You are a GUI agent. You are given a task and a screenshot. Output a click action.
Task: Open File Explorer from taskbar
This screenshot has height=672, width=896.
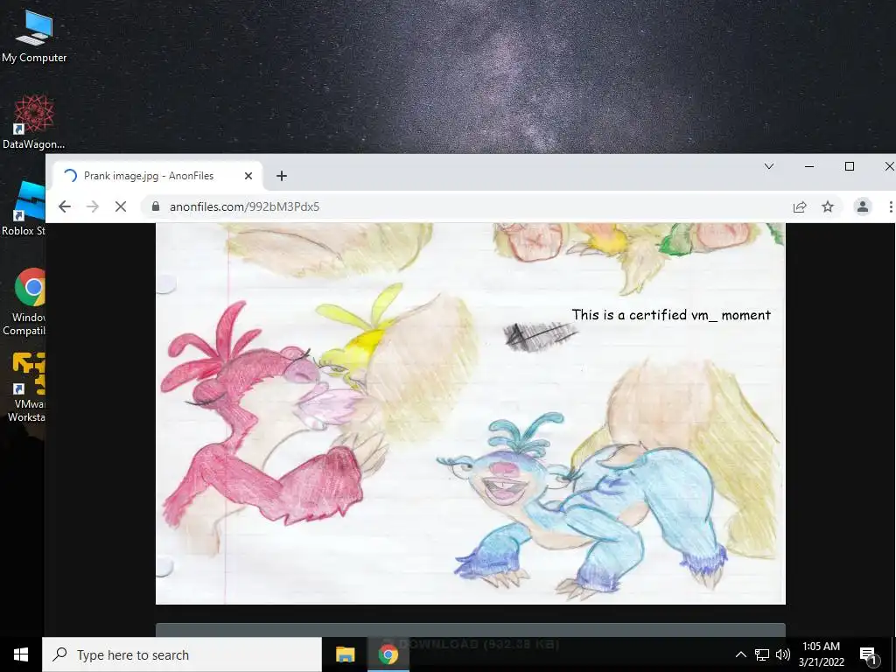point(345,654)
